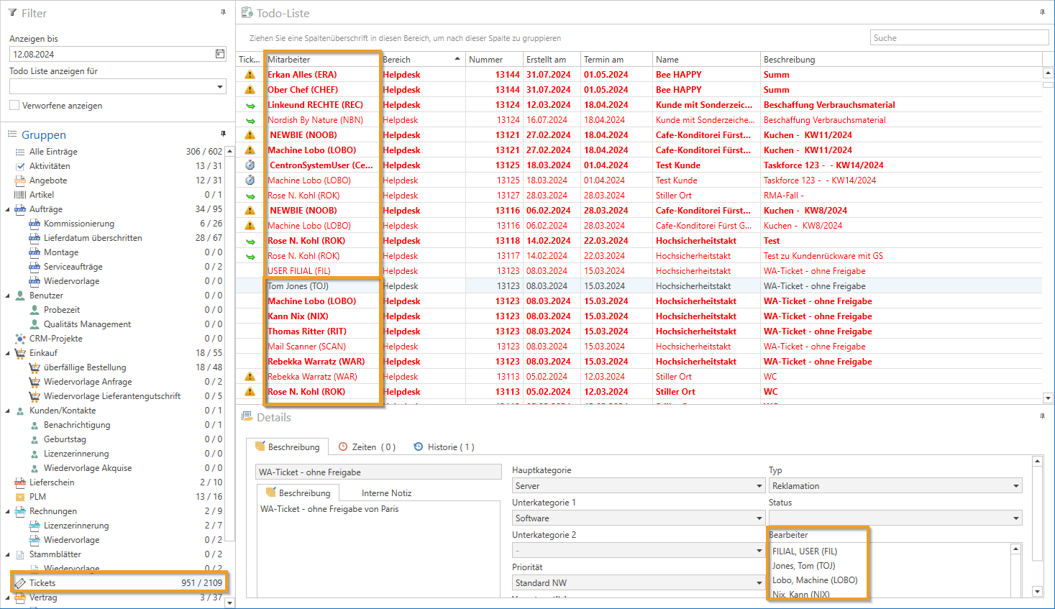Click warning icon in Erkan Alles row
The width and height of the screenshot is (1055, 609).
coord(250,75)
